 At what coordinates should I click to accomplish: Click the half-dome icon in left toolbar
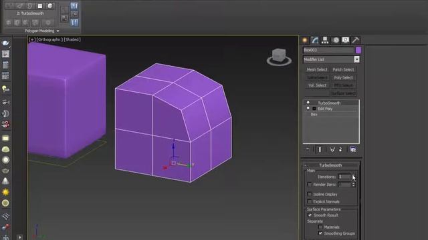coord(5,149)
